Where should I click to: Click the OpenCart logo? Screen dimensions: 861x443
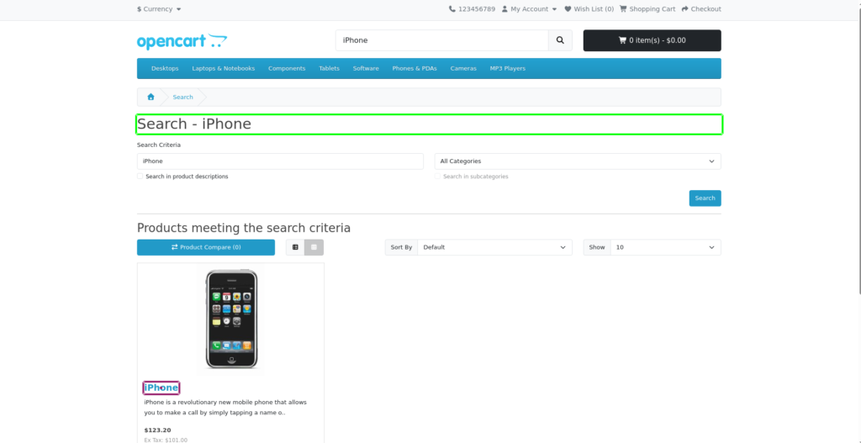pyautogui.click(x=182, y=41)
